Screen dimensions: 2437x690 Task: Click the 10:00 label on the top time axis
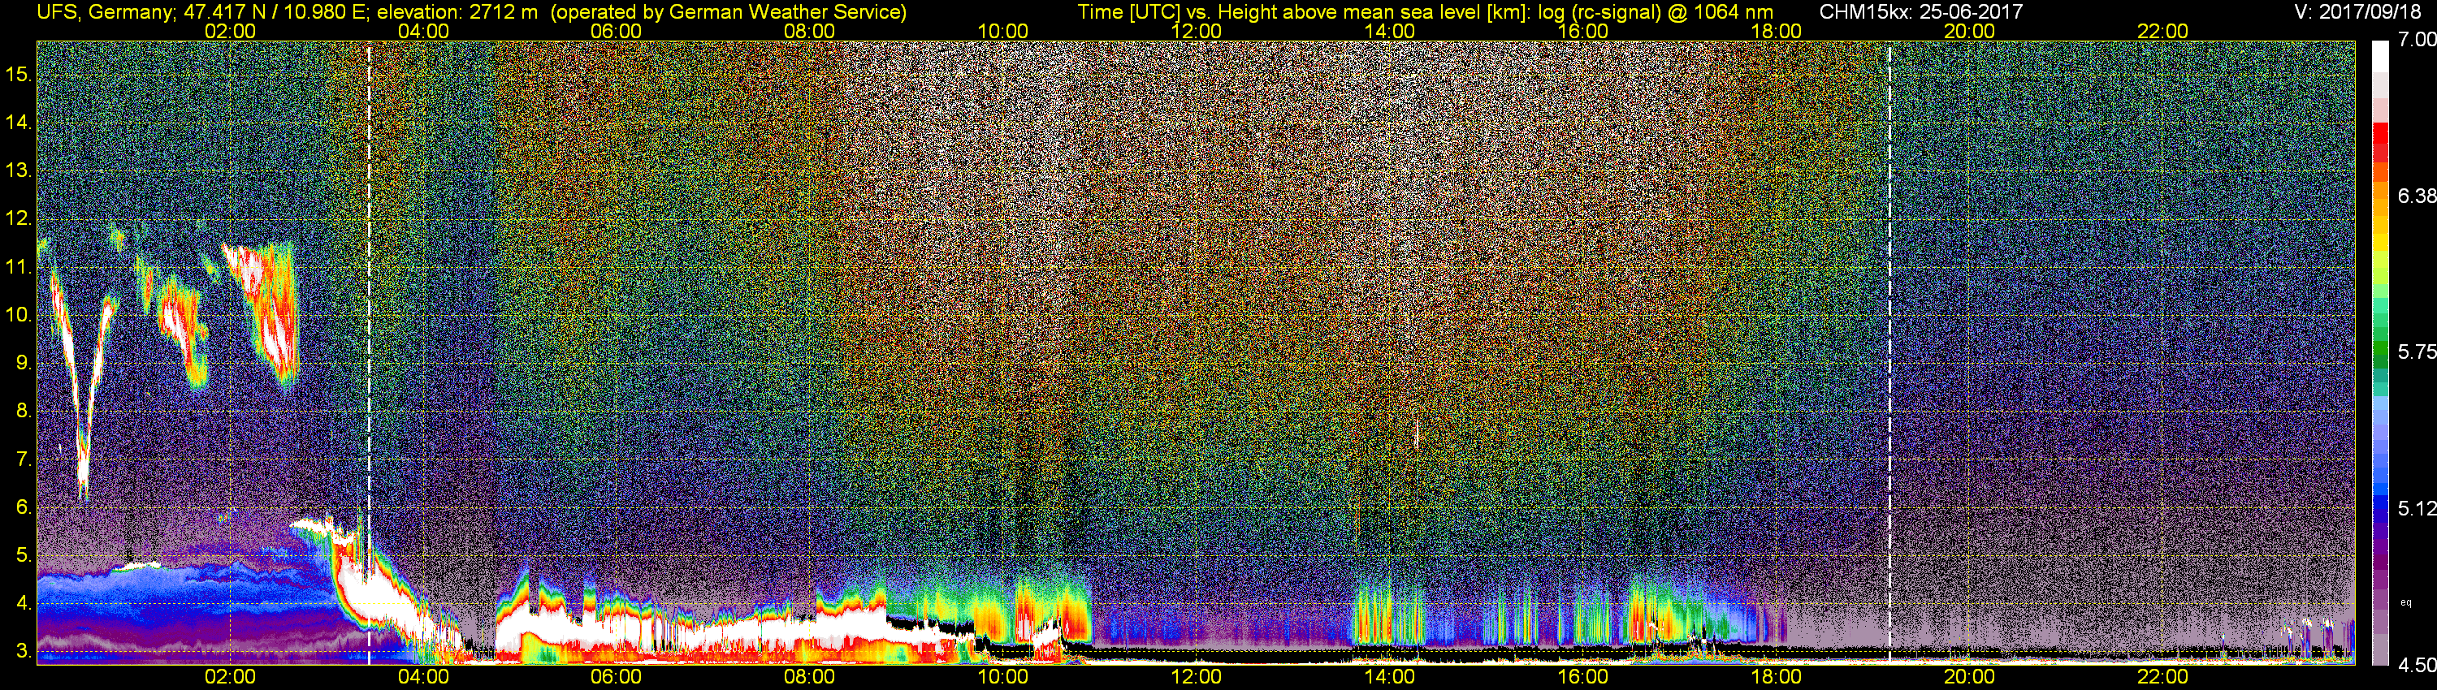(x=1002, y=31)
